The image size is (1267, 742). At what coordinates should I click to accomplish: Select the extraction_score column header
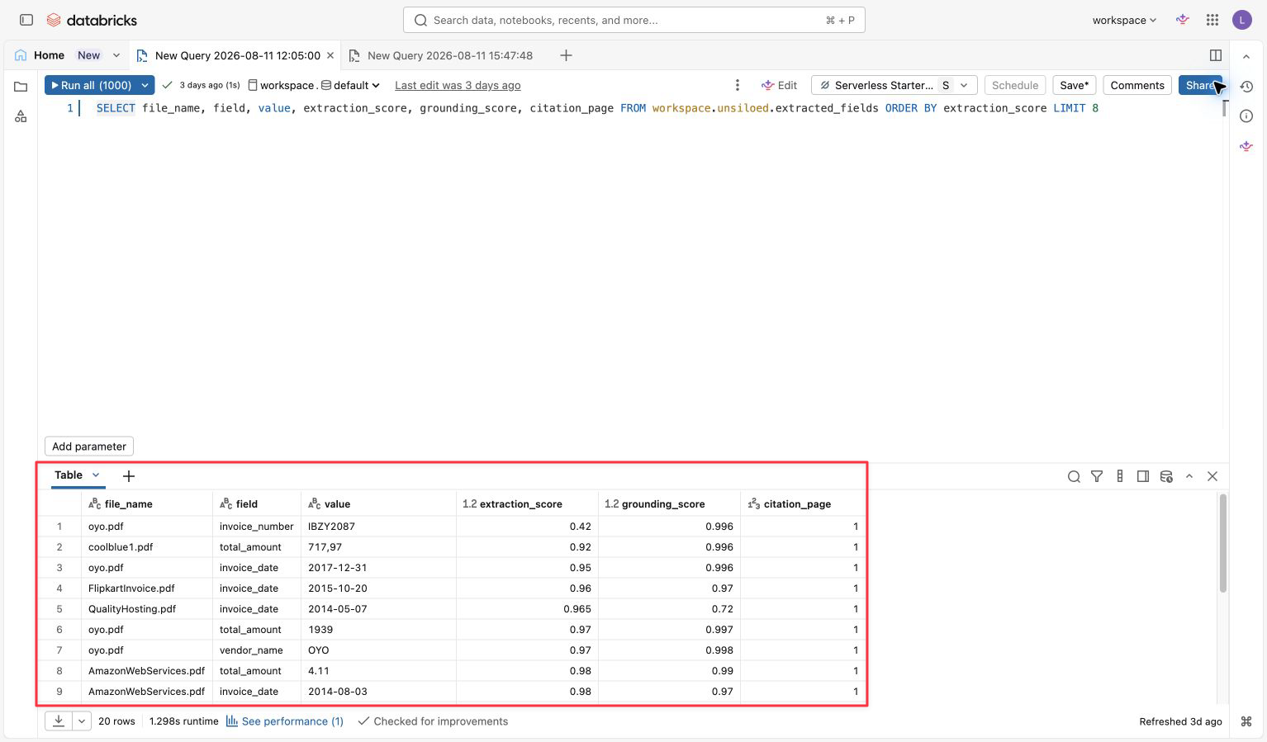pos(527,503)
